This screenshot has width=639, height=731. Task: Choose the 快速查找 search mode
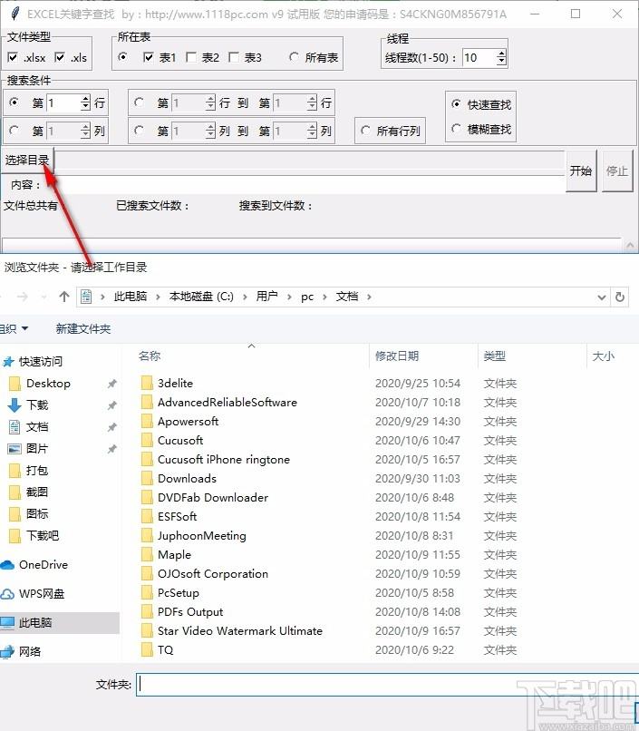(x=456, y=104)
